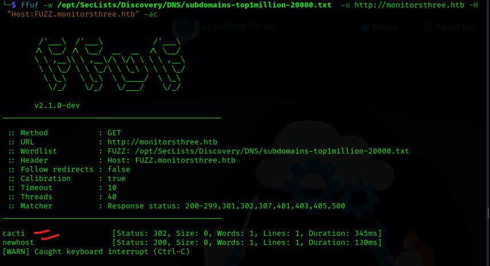
Task: Open the Home link in the navbar
Action: [385, 27]
